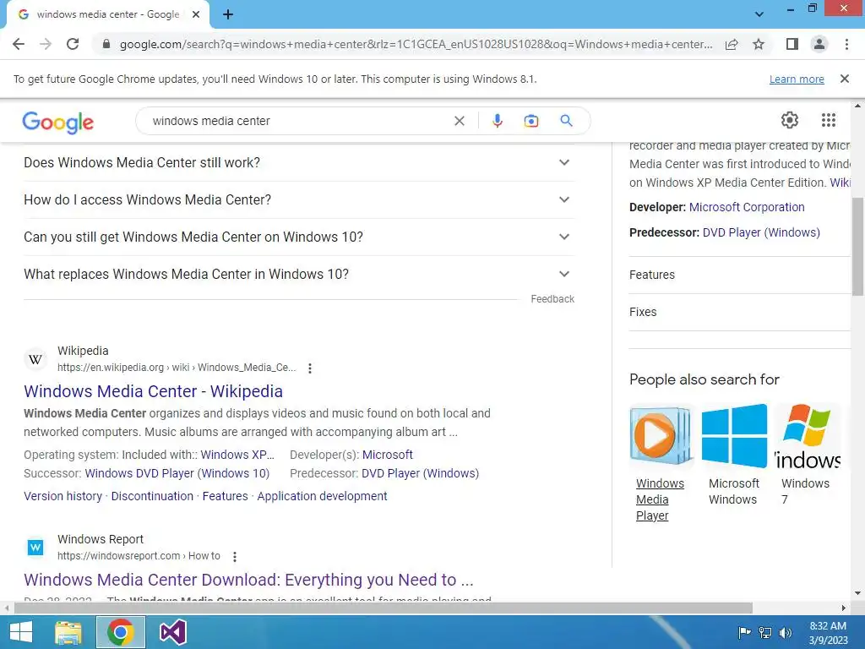Open the DVD Player (Windows) predecessor link in the Wikipedia result
This screenshot has height=649, width=865.
coord(420,473)
